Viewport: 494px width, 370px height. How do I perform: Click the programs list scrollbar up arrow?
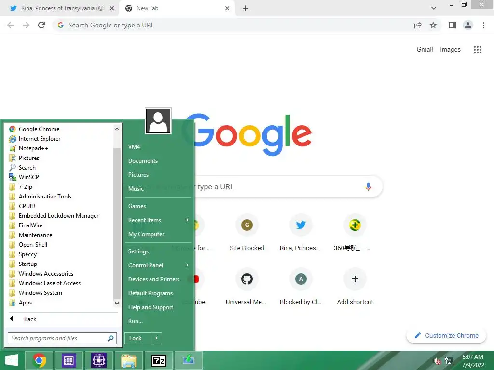coord(117,129)
